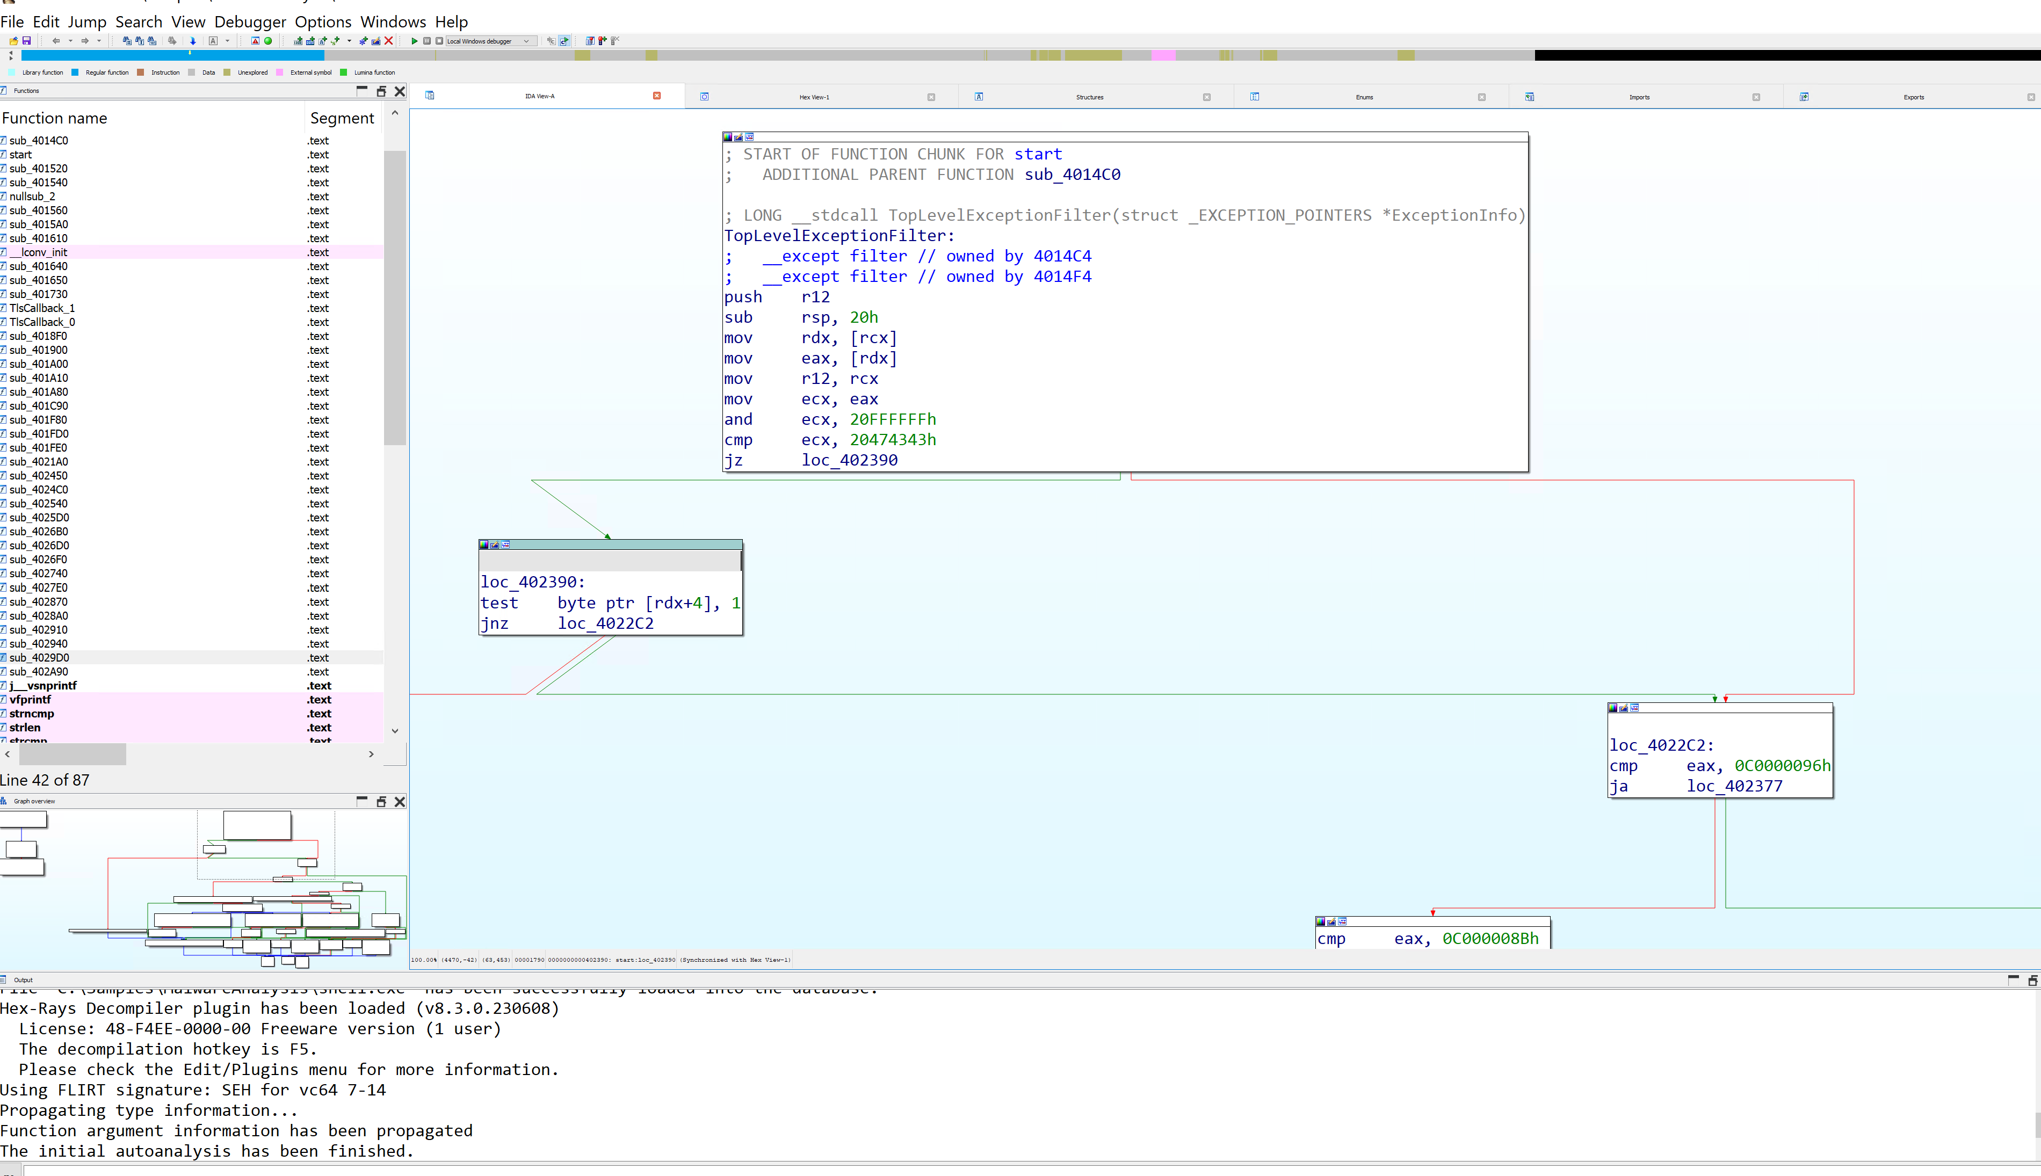Click the add breakpoint icon
Image resolution: width=2041 pixels, height=1176 pixels.
[x=602, y=41]
